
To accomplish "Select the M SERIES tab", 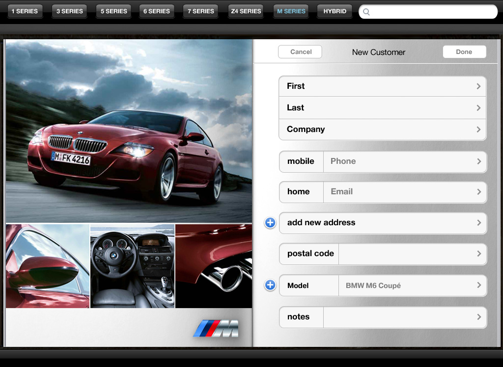I will click(x=291, y=11).
